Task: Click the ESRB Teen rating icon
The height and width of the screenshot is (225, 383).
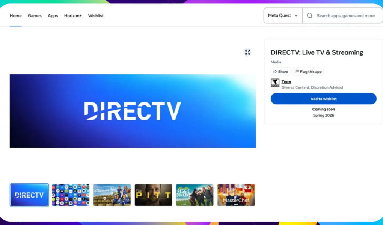Action: click(275, 83)
